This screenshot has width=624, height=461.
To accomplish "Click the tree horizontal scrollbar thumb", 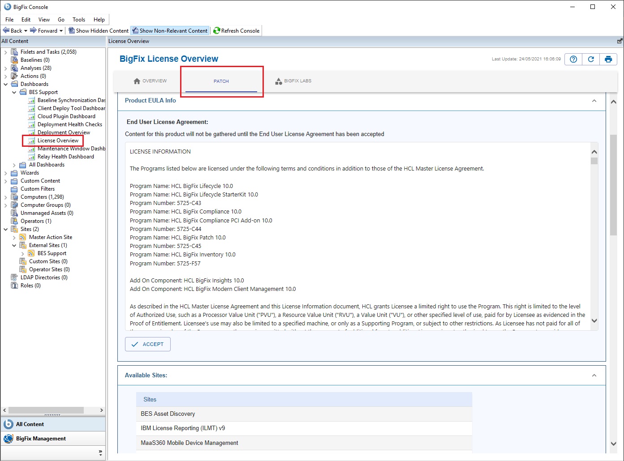I will [46, 410].
